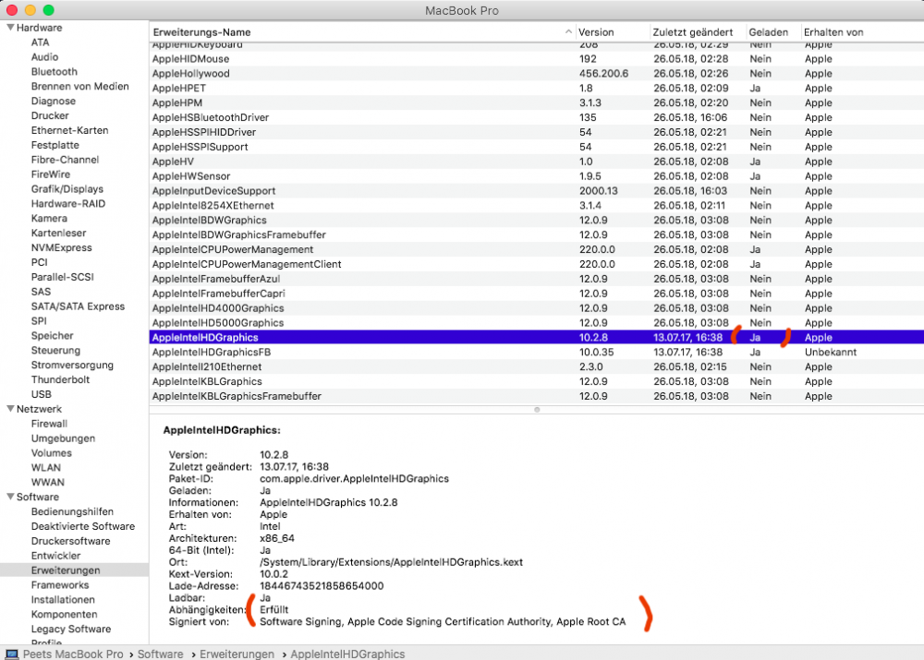The width and height of the screenshot is (924, 660).
Task: Select the AppleHPET row
Action: [x=536, y=89]
